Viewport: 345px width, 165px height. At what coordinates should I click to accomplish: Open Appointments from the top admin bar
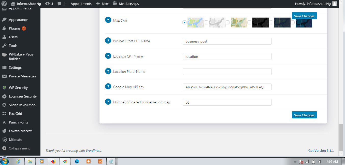point(81,4)
